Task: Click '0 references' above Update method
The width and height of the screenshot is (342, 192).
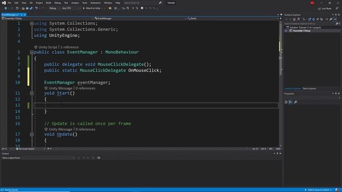Action: click(85, 130)
